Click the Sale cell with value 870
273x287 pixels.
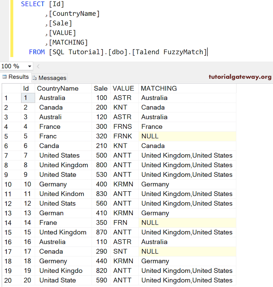[x=101, y=232]
